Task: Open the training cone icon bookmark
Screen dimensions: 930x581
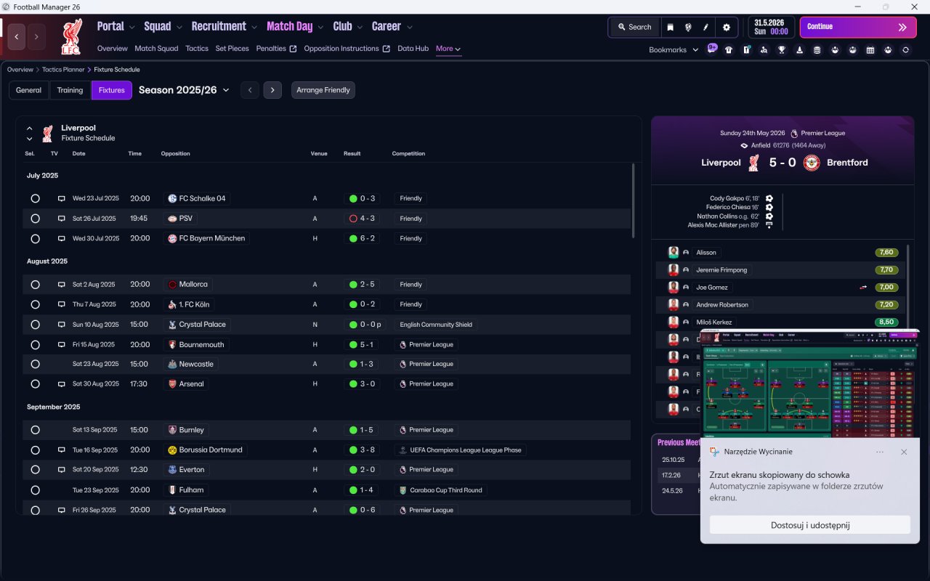Action: tap(799, 50)
